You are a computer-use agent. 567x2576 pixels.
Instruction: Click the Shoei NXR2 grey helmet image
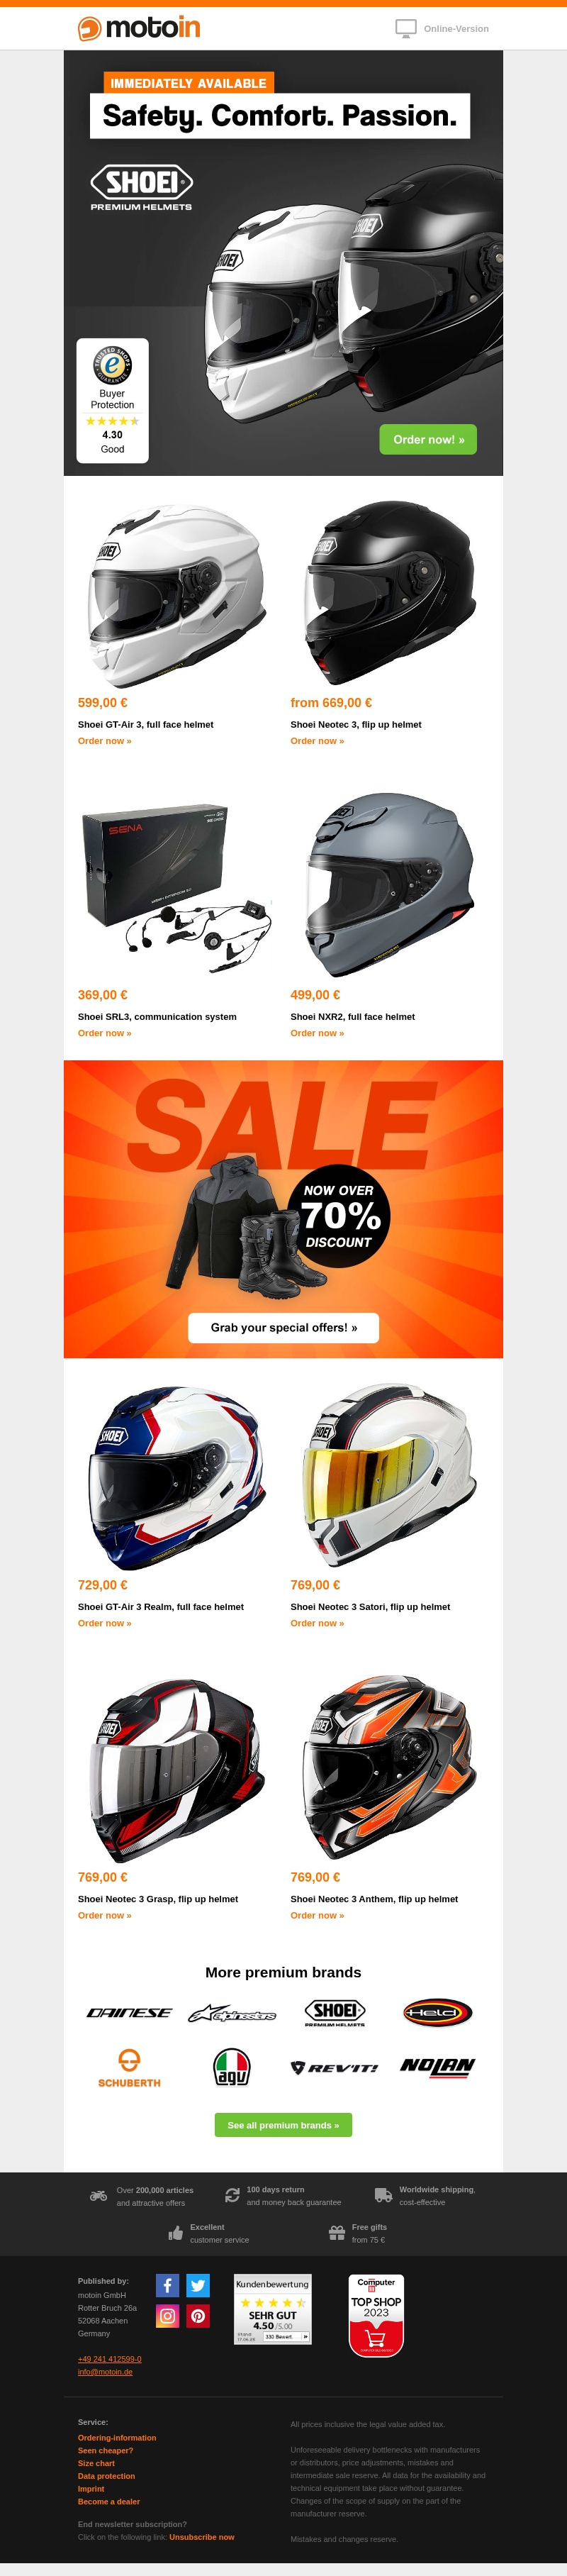coord(389,885)
